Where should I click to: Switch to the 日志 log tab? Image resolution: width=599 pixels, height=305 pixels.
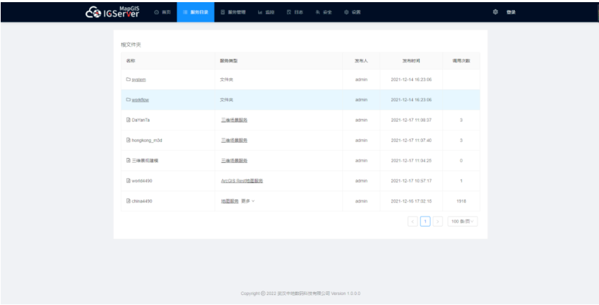(x=295, y=12)
